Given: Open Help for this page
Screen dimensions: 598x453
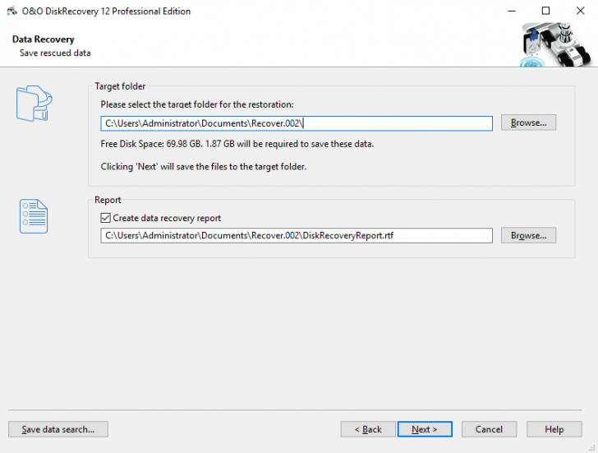Looking at the screenshot, I should point(554,429).
